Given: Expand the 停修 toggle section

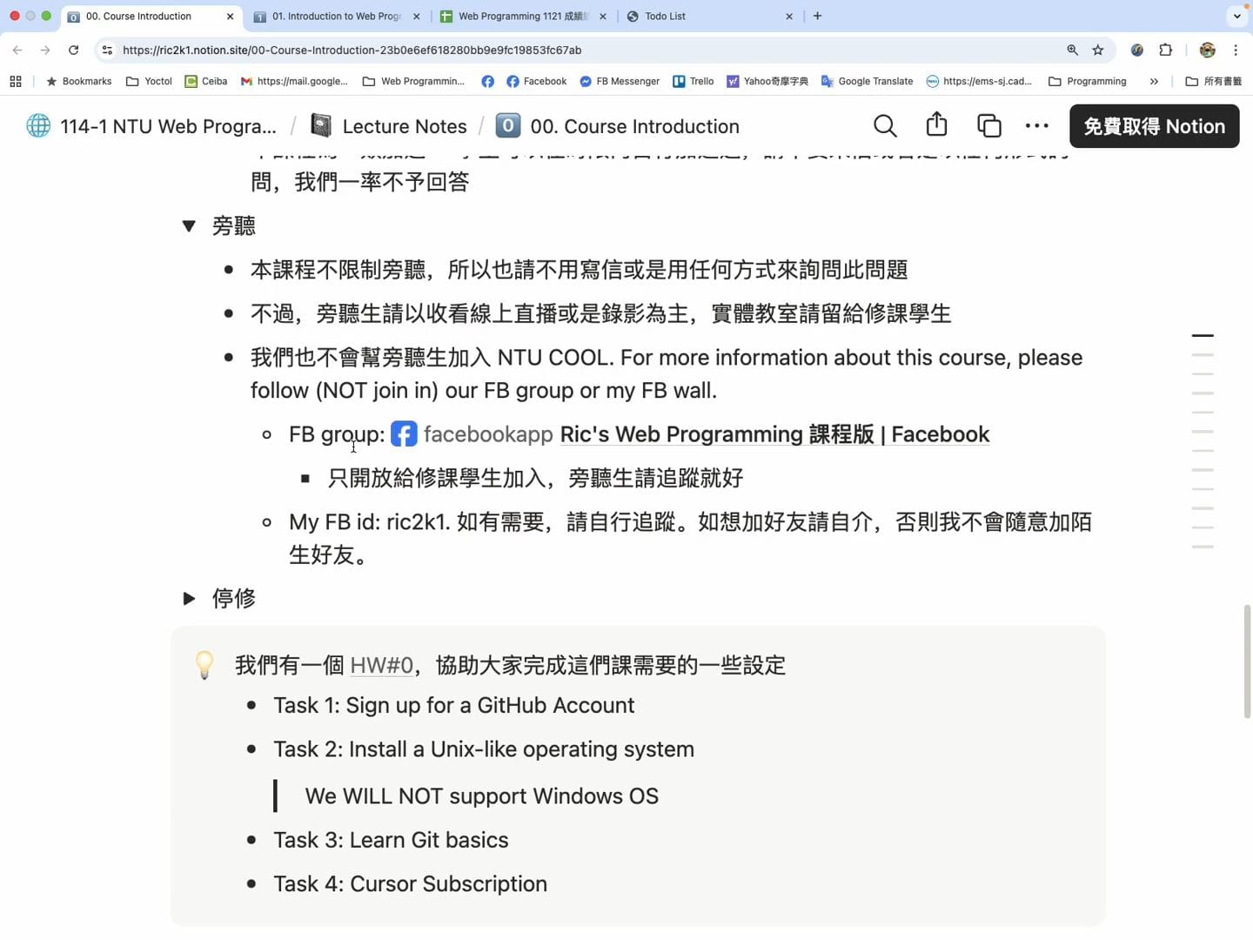Looking at the screenshot, I should click(189, 599).
